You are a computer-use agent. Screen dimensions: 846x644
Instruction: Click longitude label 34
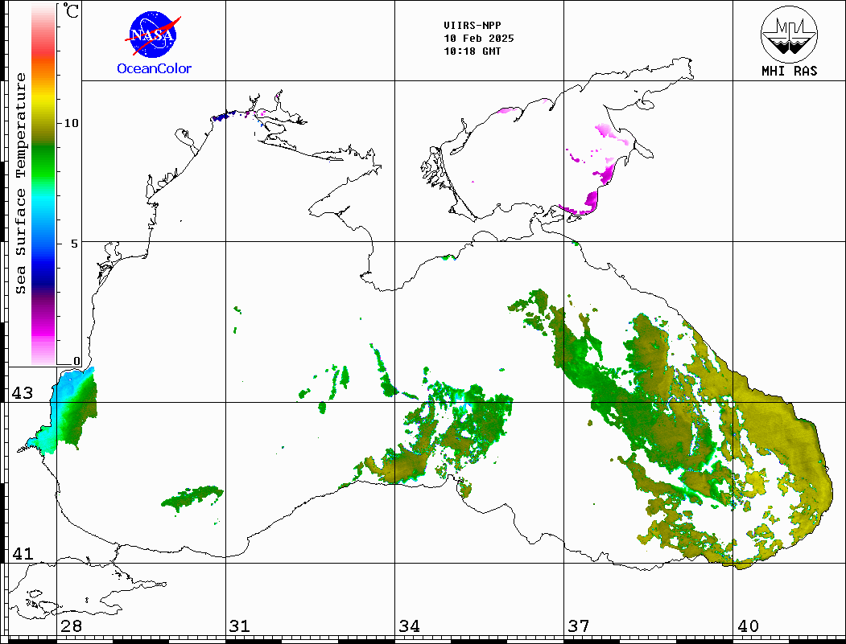point(409,626)
